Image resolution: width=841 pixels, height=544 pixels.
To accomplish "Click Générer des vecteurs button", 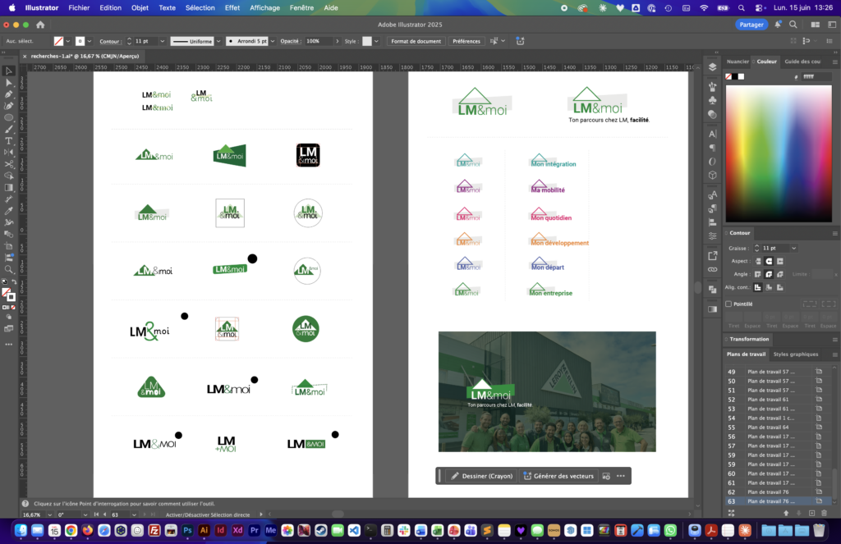I will point(558,476).
